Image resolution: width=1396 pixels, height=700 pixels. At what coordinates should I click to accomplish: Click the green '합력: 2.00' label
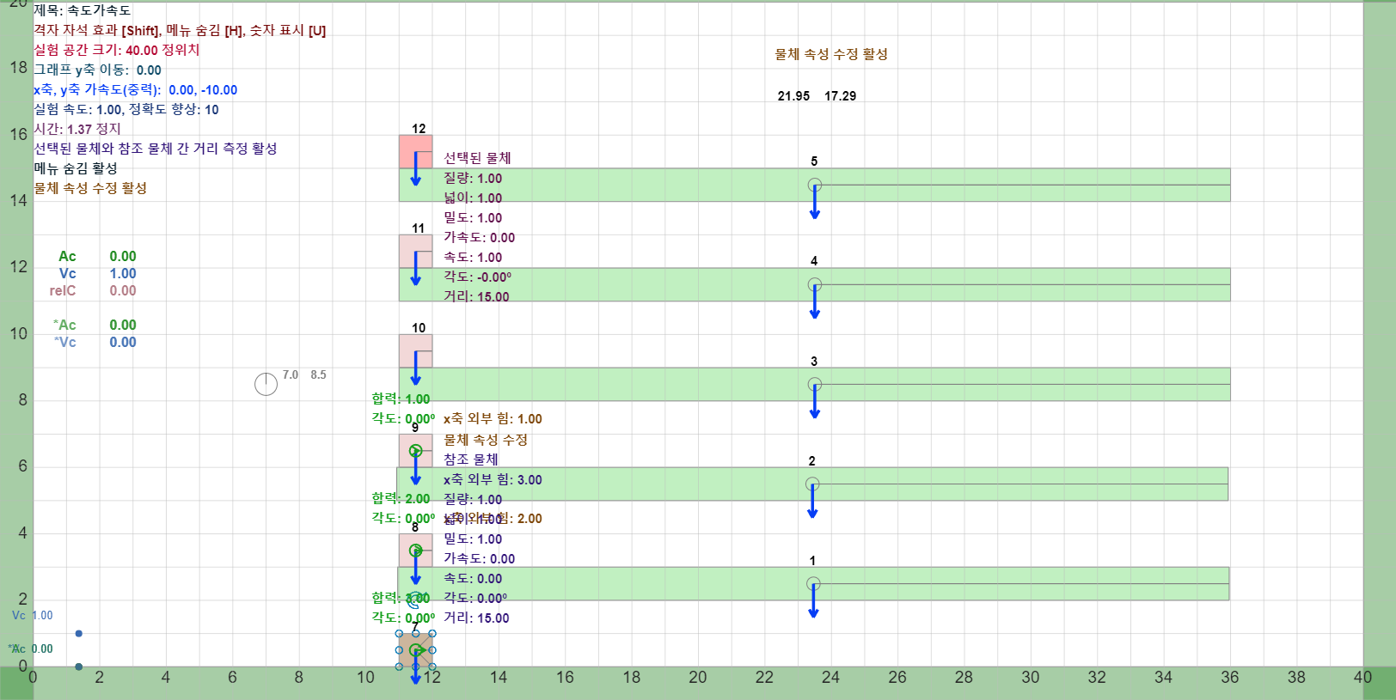tap(401, 498)
